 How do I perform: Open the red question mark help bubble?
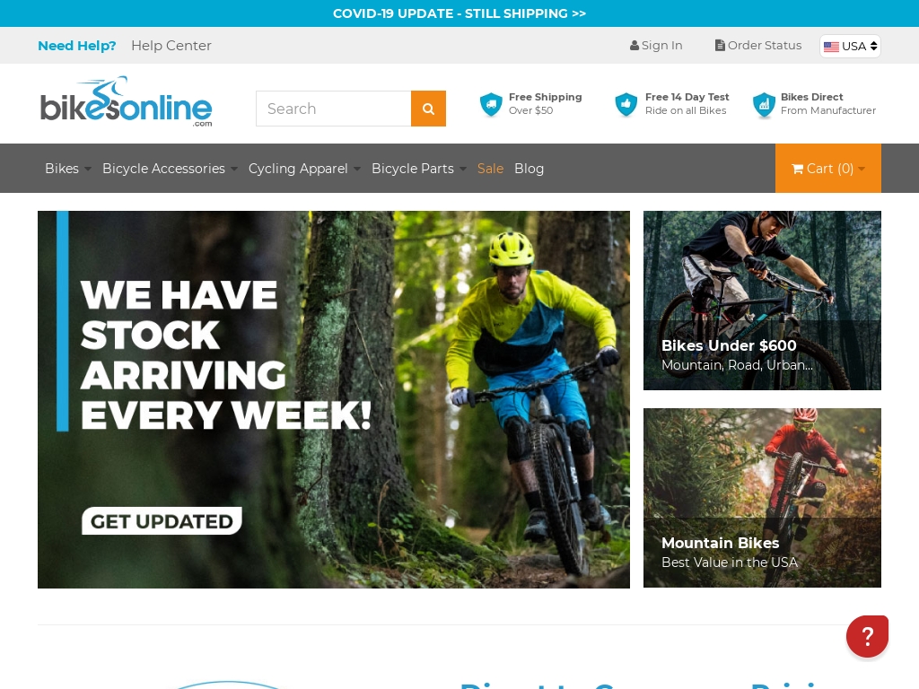(867, 636)
